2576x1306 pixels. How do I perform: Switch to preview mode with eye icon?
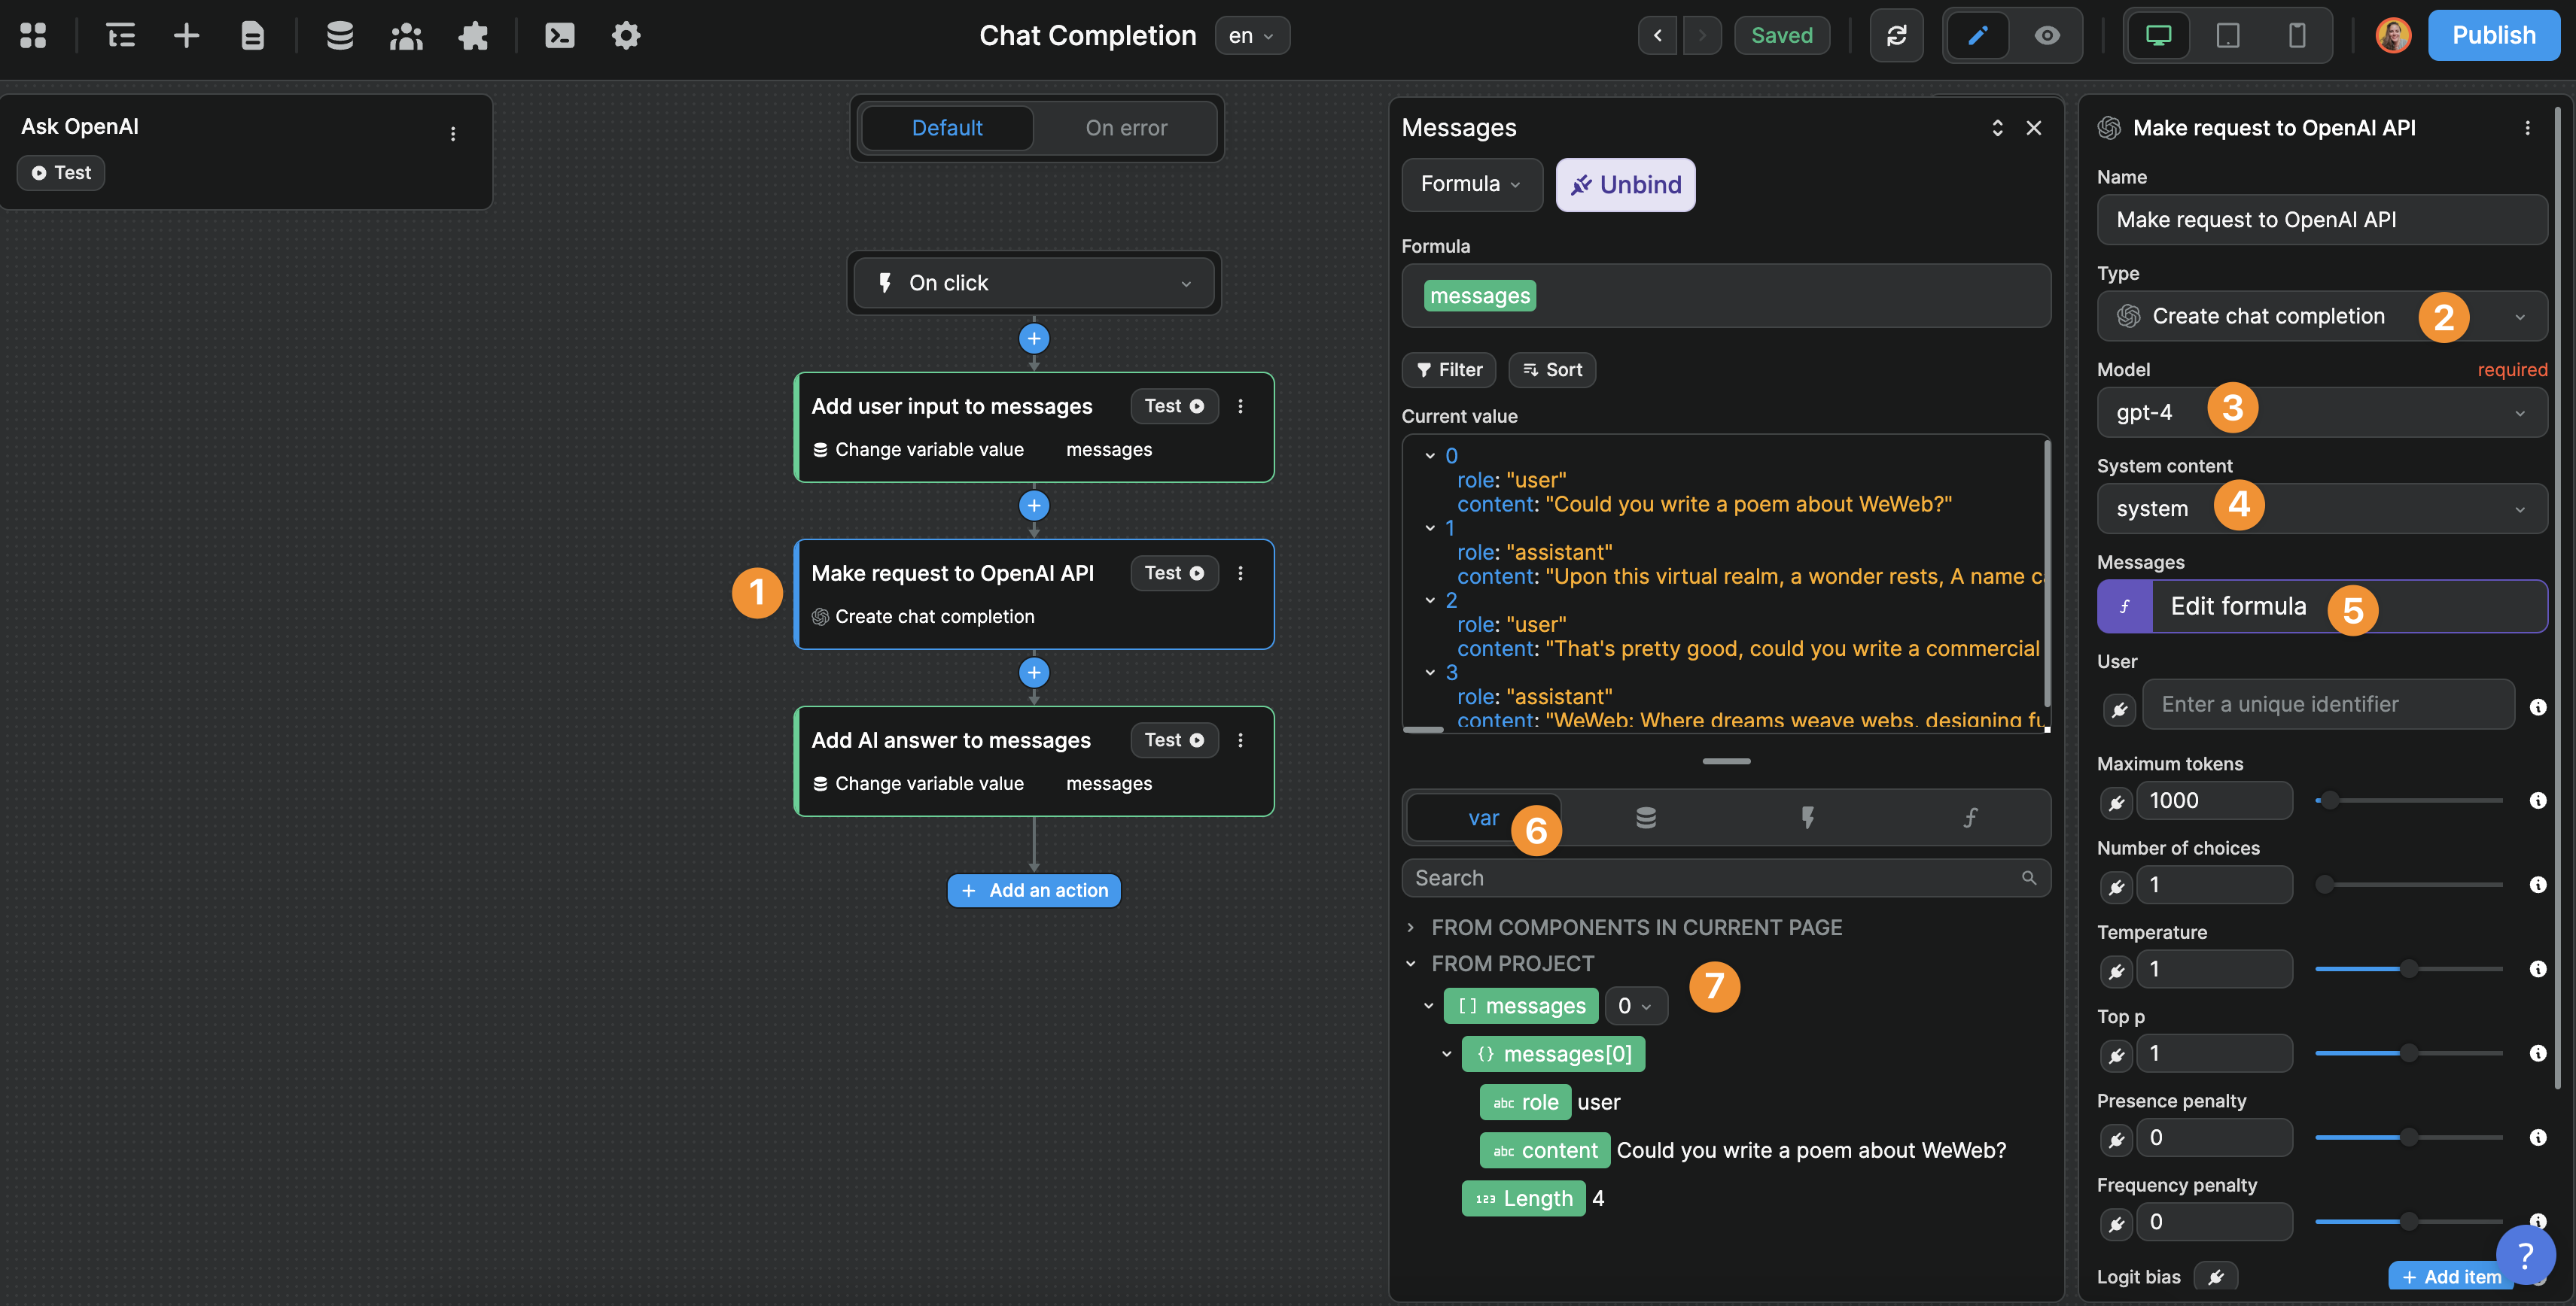click(2046, 35)
